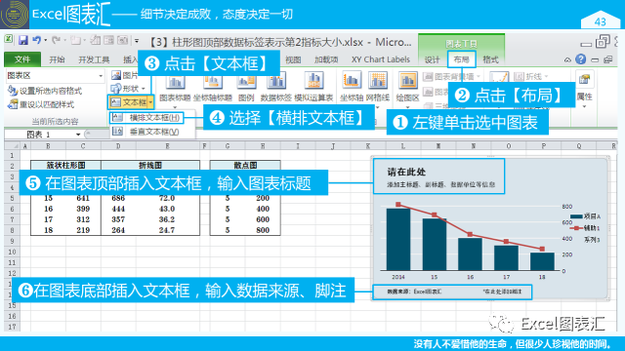Viewport: 625px width, 351px height.
Task: Open the 文本框 dropdown arrow
Action: [150, 102]
